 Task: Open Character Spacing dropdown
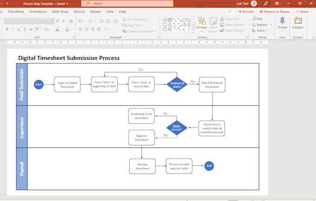tap(38, 29)
